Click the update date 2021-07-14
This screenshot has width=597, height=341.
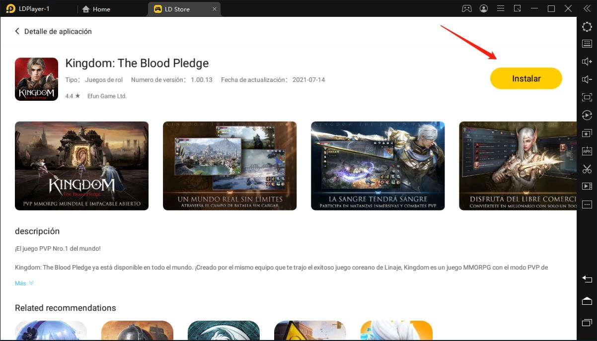pyautogui.click(x=308, y=80)
